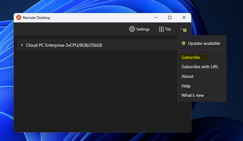Choose Subscribe with URL
The width and height of the screenshot is (243, 141).
coord(200,67)
